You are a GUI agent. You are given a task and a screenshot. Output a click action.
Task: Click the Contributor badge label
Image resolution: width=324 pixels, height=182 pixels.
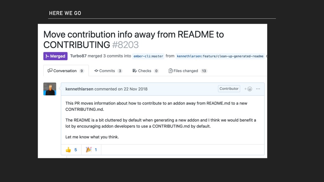229,88
